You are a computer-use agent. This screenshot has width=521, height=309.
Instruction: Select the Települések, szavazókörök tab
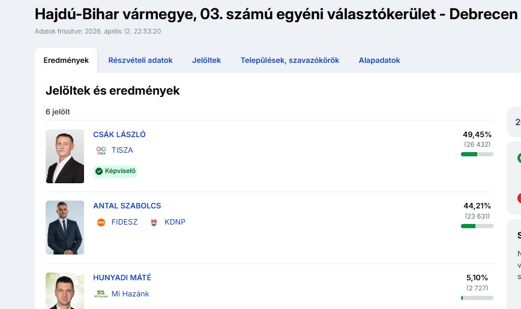pyautogui.click(x=290, y=60)
